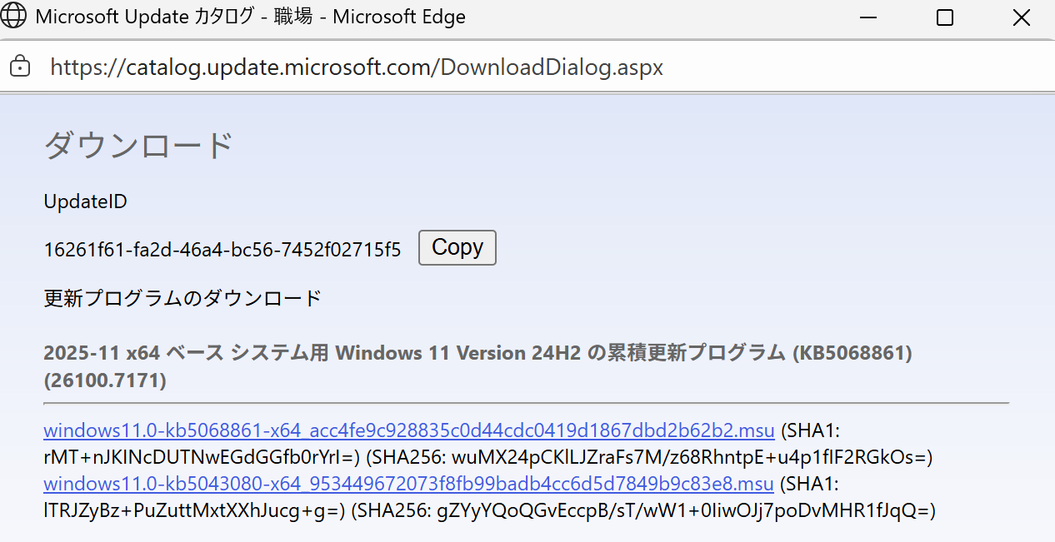Viewport: 1055px width, 542px height.
Task: Click the KB5068861 cumulative update title
Action: click(x=477, y=353)
